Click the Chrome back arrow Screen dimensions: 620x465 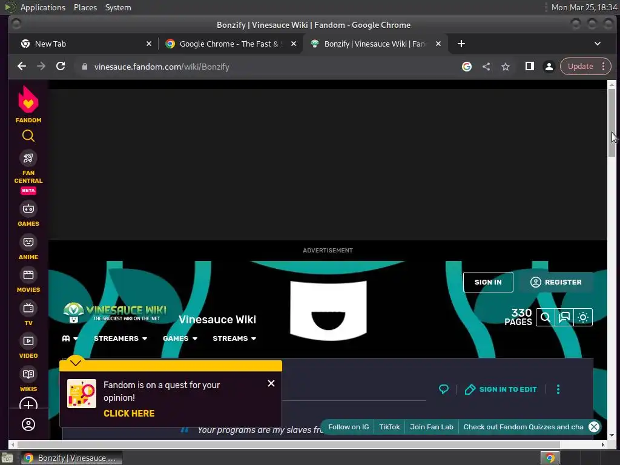22,67
